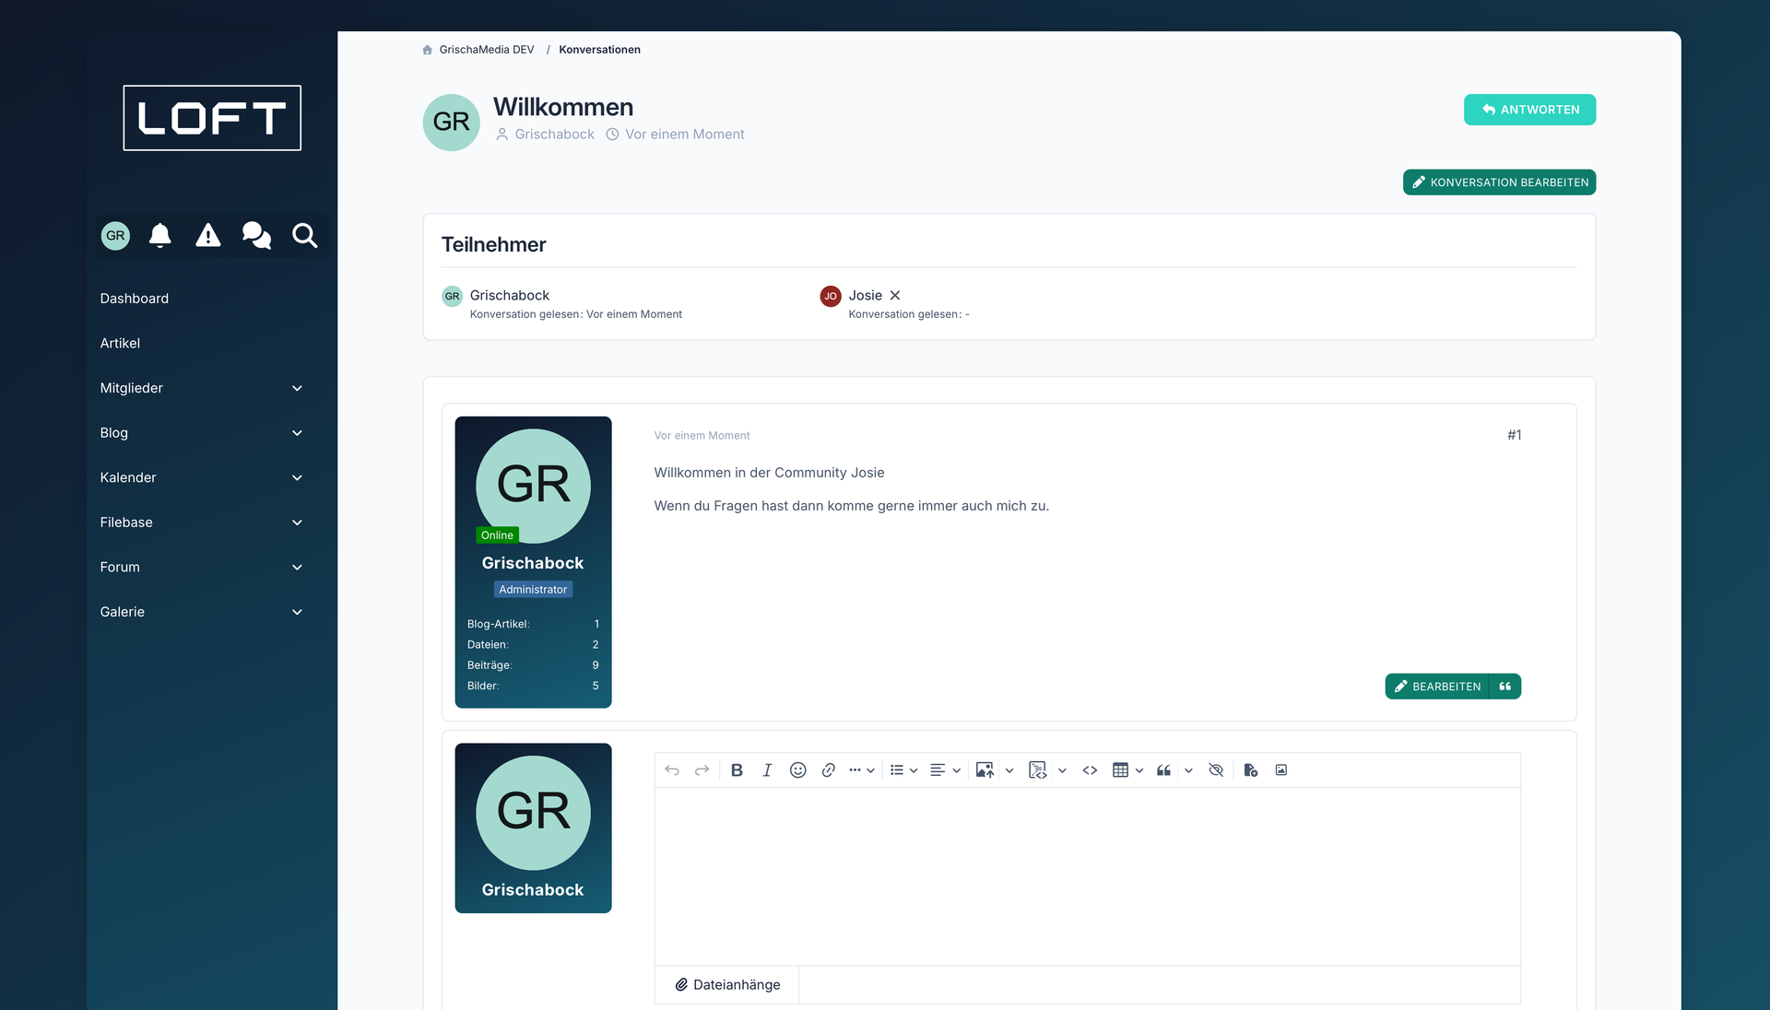The height and width of the screenshot is (1010, 1770).
Task: Insert an emoji smiley in editor
Action: [x=797, y=770]
